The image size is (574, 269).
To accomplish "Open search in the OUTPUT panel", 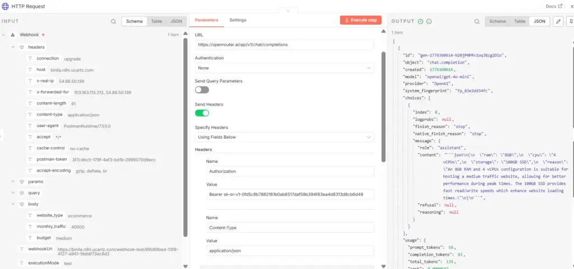I will [x=477, y=22].
